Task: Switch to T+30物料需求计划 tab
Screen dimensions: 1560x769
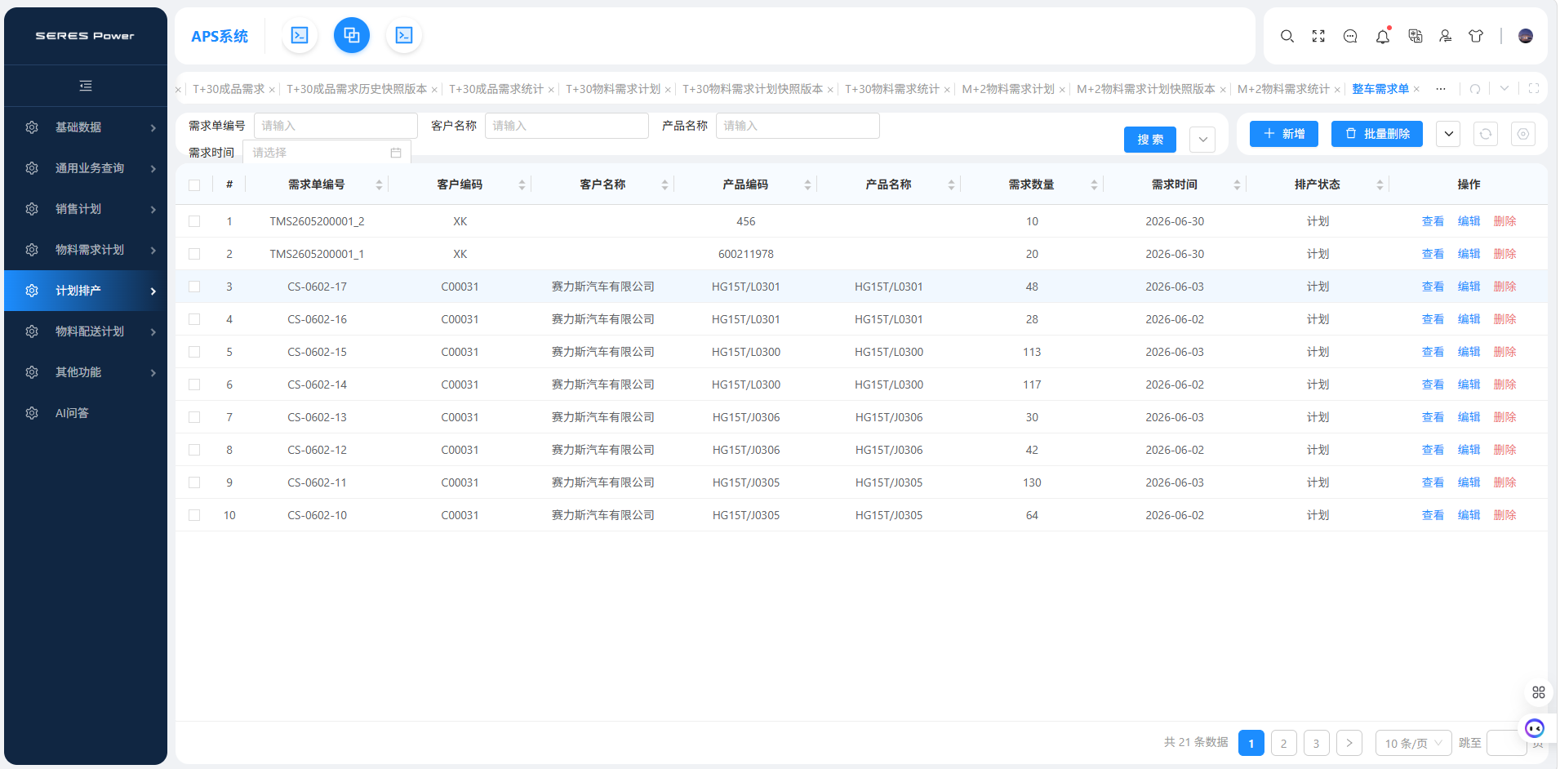Action: coord(613,89)
